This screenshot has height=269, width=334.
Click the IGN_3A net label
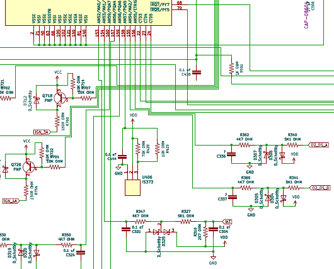tap(42, 132)
